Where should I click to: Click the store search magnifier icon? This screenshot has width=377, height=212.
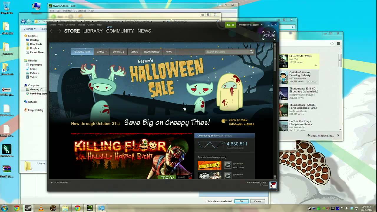[x=251, y=52]
